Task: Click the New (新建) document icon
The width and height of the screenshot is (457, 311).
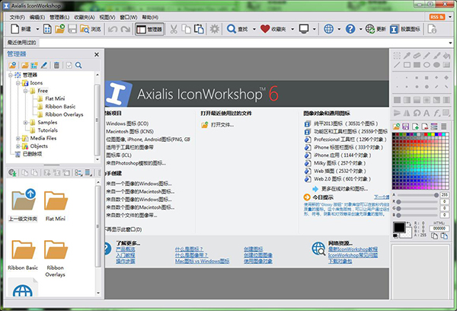Action: point(15,29)
